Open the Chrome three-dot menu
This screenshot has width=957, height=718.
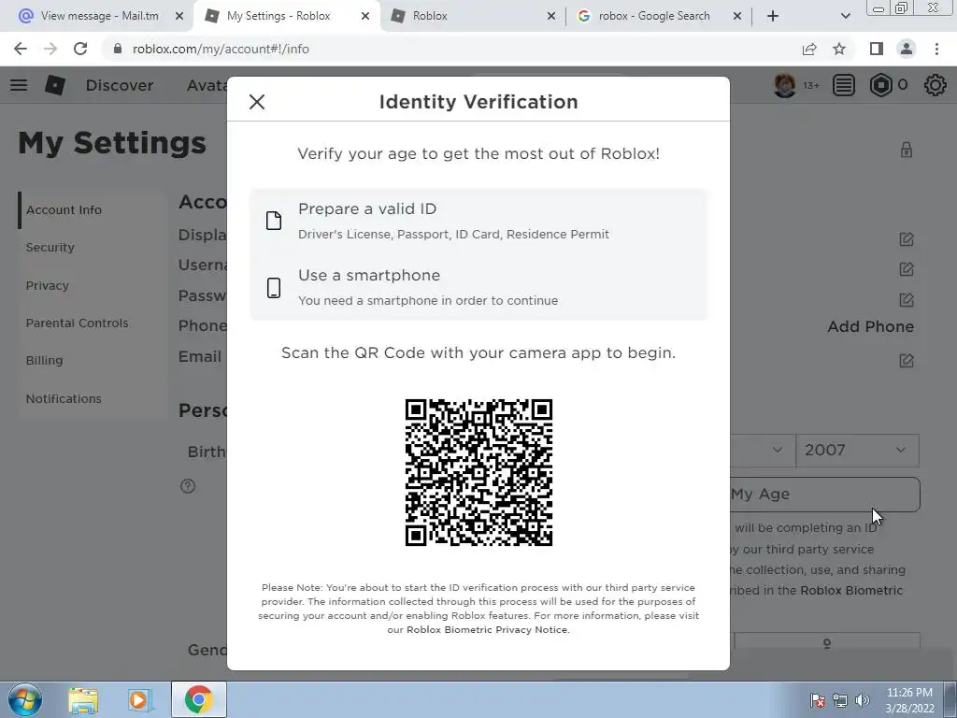(x=936, y=49)
